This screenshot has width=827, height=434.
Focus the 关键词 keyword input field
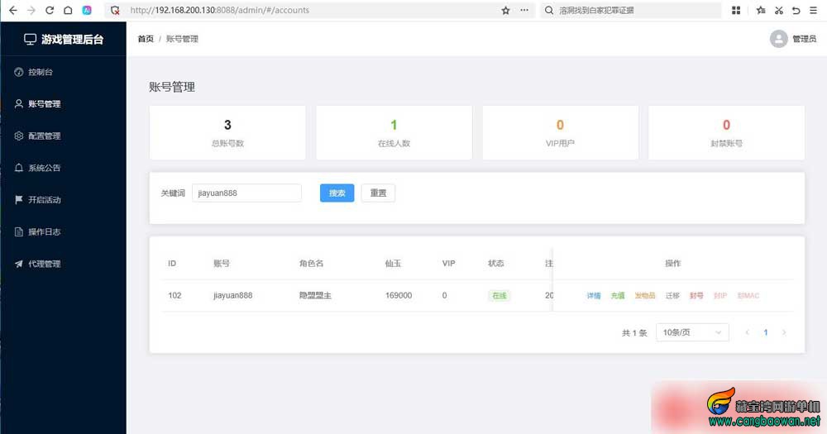246,193
